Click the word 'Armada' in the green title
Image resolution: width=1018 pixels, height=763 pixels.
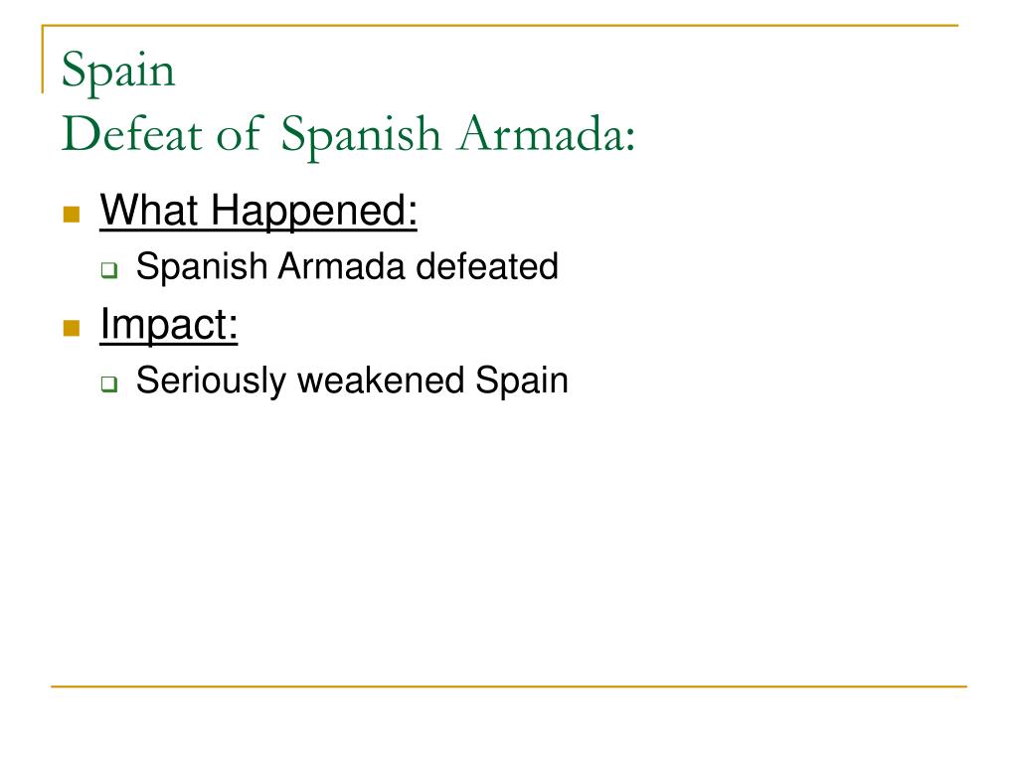point(546,134)
